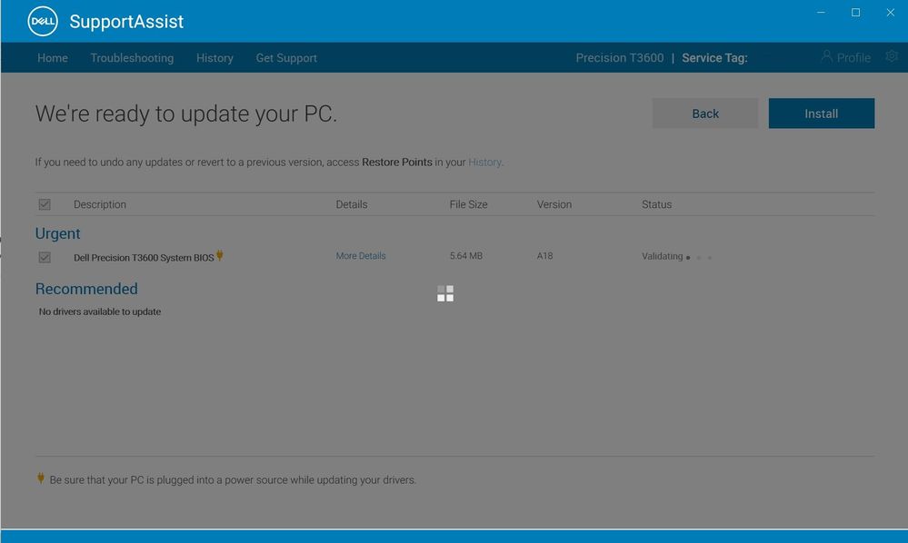Click the 5.64 MB file size value

tap(466, 255)
